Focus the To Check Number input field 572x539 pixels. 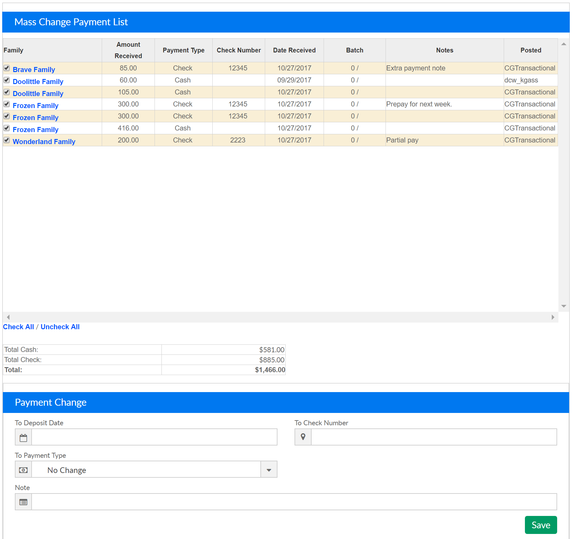click(x=434, y=437)
